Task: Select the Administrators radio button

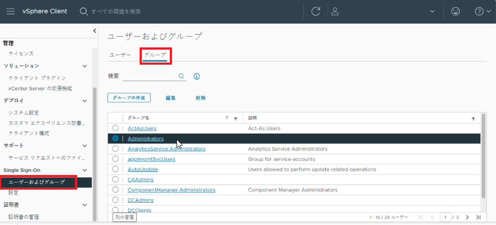Action: (115, 138)
